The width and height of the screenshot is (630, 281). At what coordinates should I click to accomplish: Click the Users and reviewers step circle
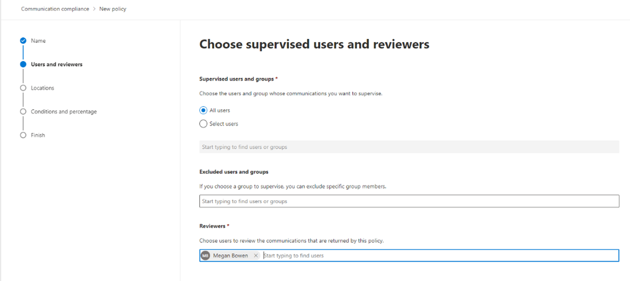click(23, 64)
